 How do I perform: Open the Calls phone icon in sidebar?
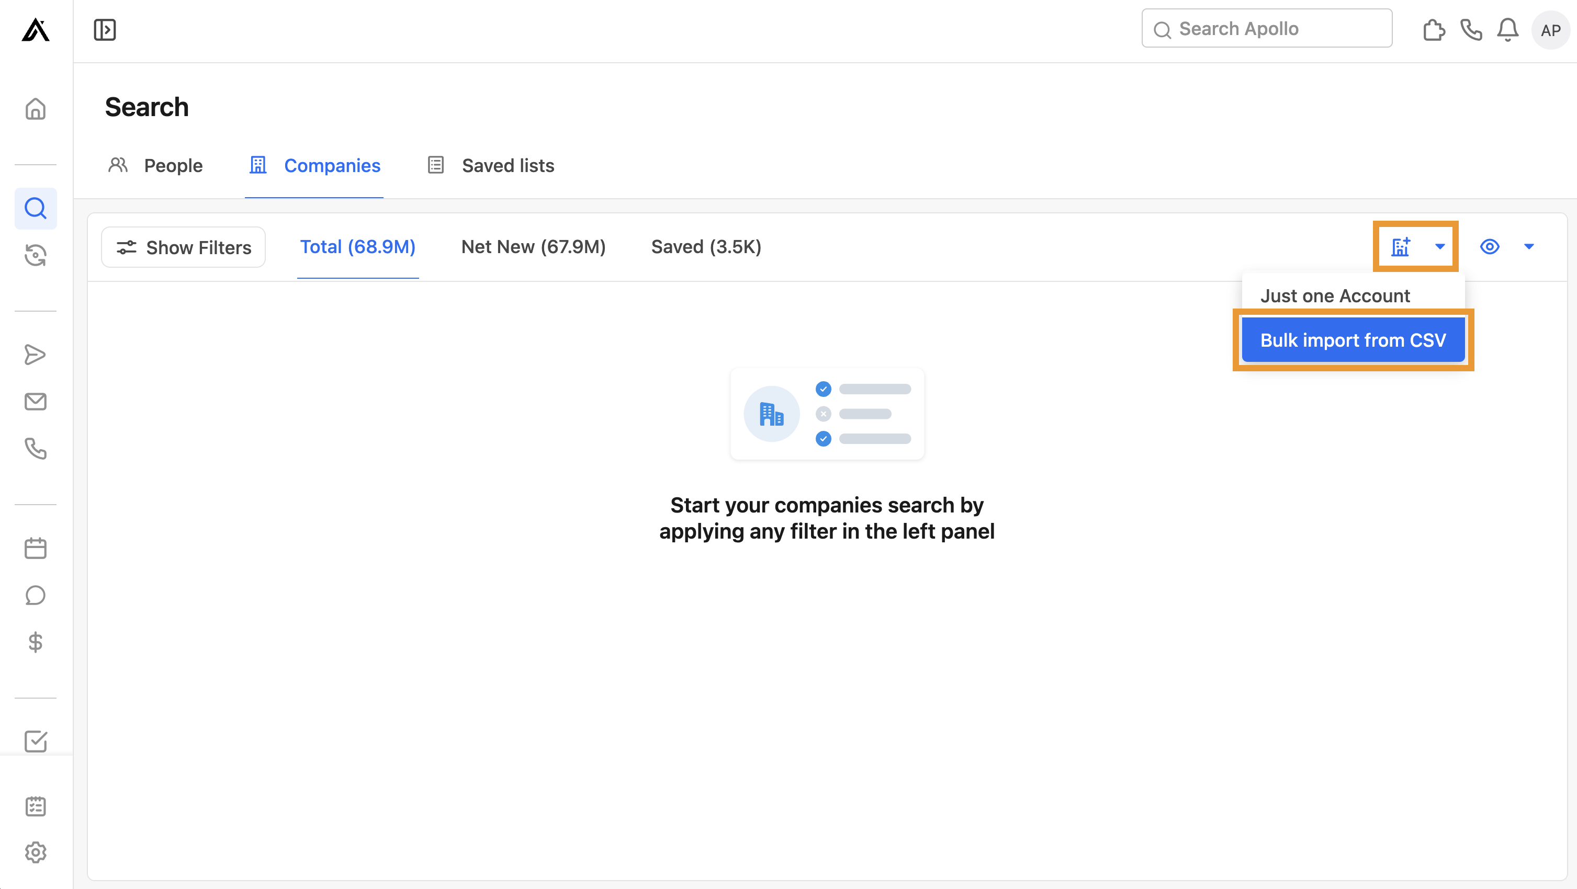(x=35, y=449)
